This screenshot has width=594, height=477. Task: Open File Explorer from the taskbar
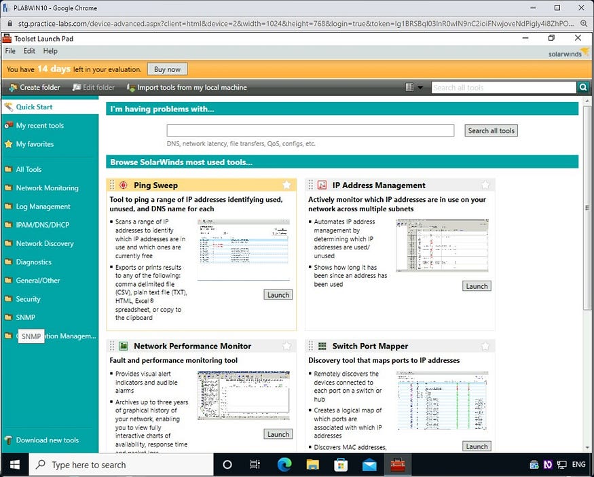313,465
